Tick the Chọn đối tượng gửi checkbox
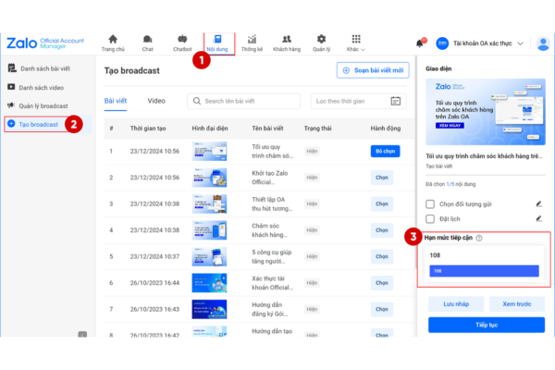This screenshot has height=370, width=555. (x=430, y=203)
